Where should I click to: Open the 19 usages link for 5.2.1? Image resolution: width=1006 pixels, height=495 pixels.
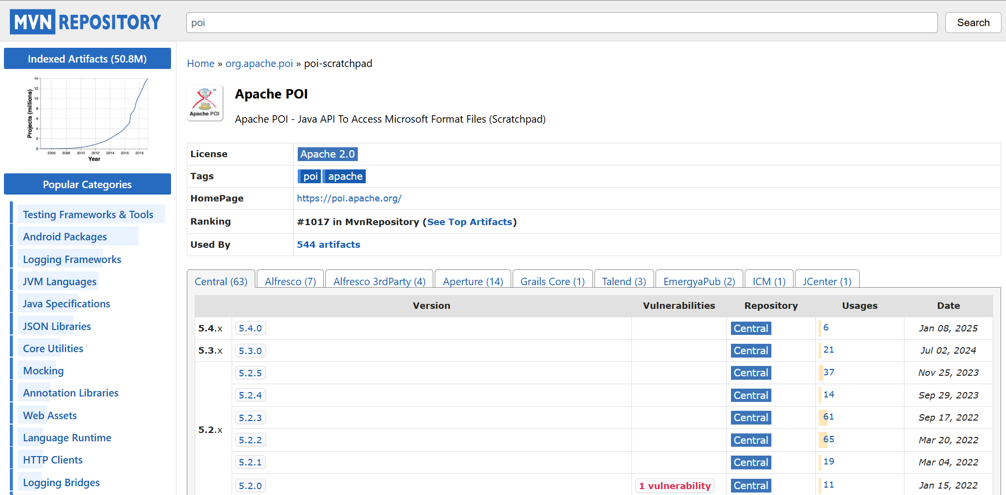point(829,462)
